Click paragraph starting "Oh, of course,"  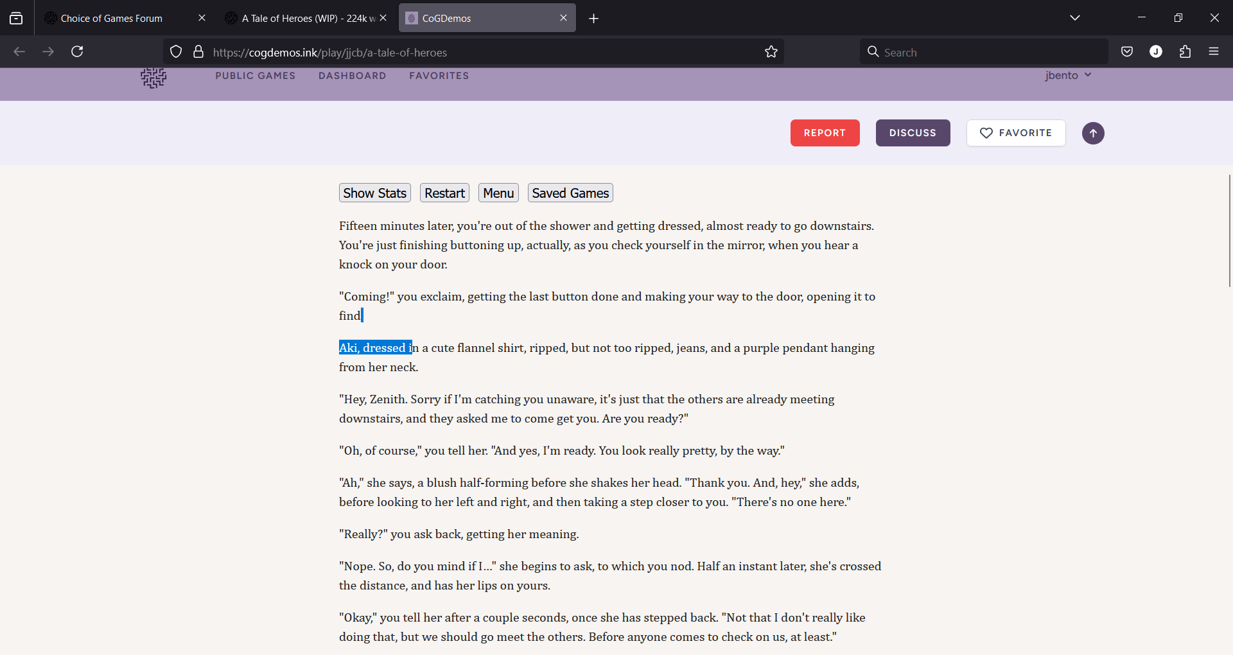(562, 450)
